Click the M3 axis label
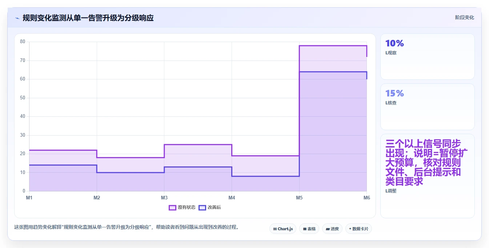 tap(164, 198)
